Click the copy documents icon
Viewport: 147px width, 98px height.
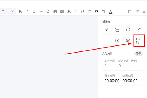tap(62, 12)
